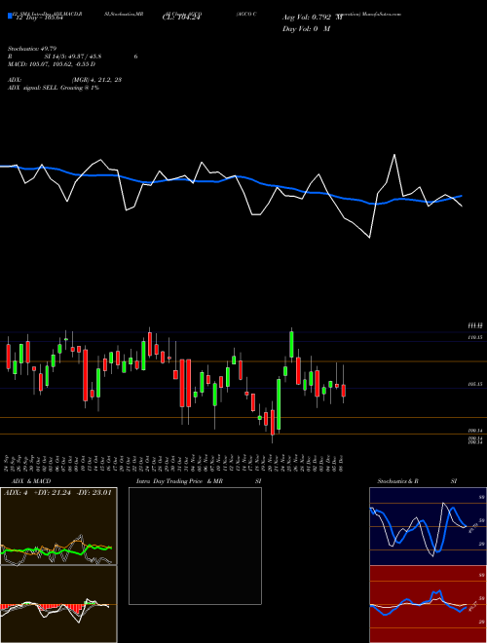The height and width of the screenshot is (643, 487).
Task: Open the blue Stochastics chart thumbnail
Action: pyautogui.click(x=428, y=526)
